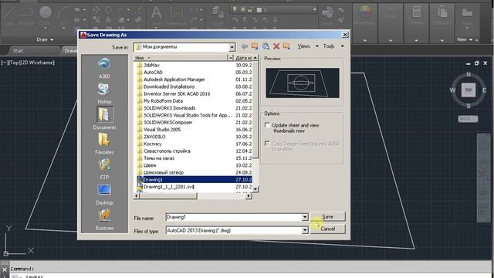This screenshot has width=494, height=278.
Task: Select the Drawing1 file row
Action: click(x=194, y=180)
